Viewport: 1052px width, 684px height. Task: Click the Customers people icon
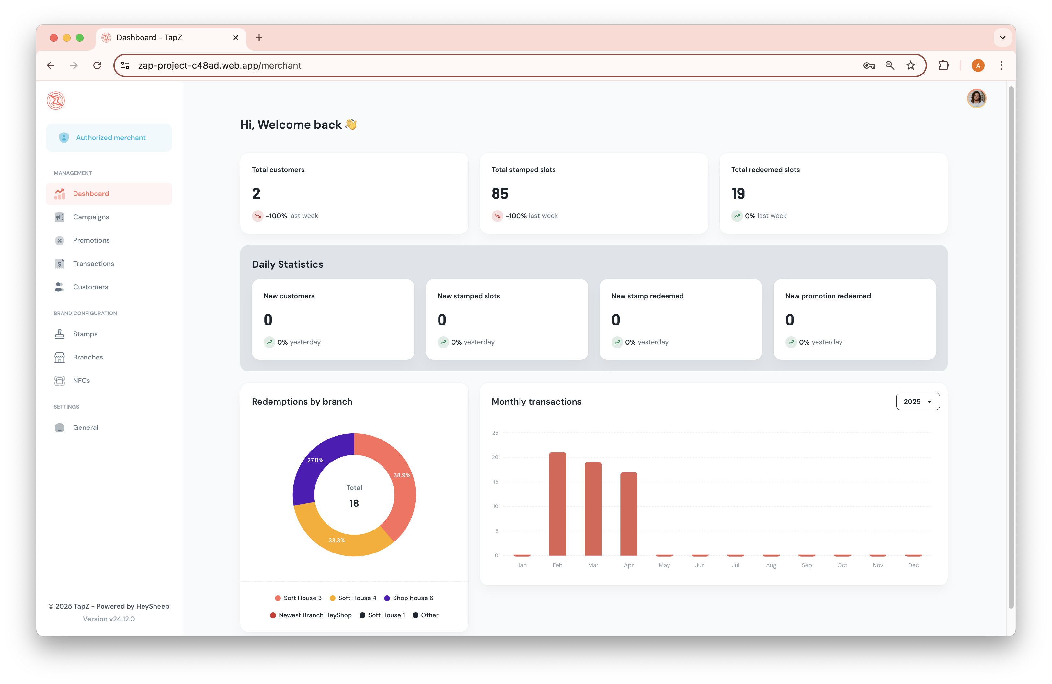(59, 287)
